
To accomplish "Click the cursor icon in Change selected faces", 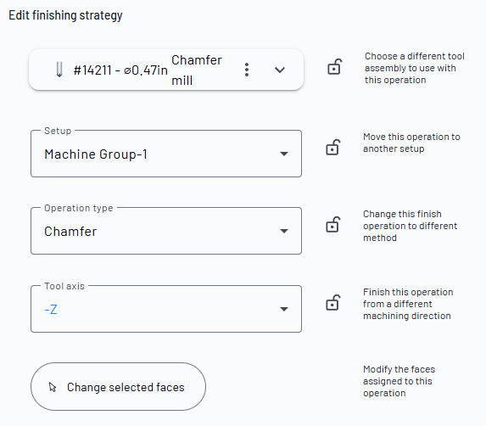I will (53, 387).
